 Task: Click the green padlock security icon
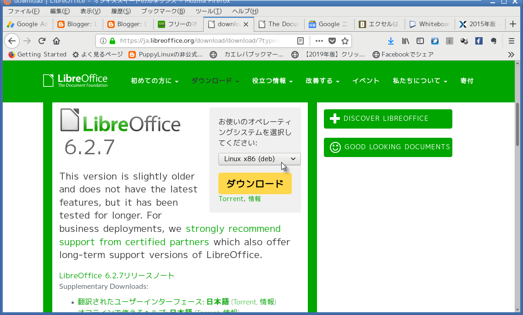click(112, 41)
